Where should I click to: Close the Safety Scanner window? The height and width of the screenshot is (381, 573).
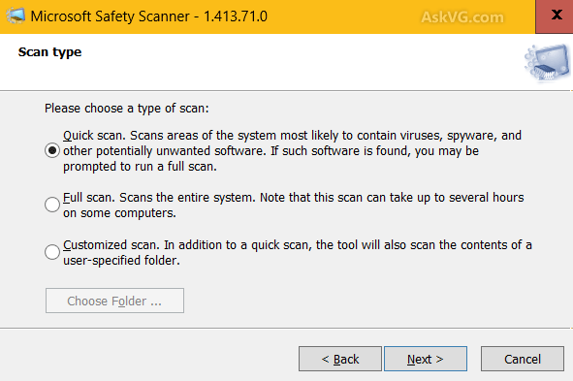pyautogui.click(x=555, y=16)
